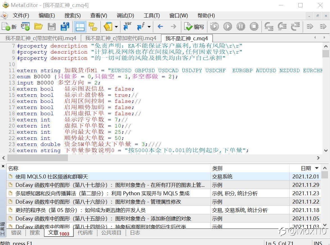
Task: Open the 调试(D) menu
Action: [x=125, y=16]
